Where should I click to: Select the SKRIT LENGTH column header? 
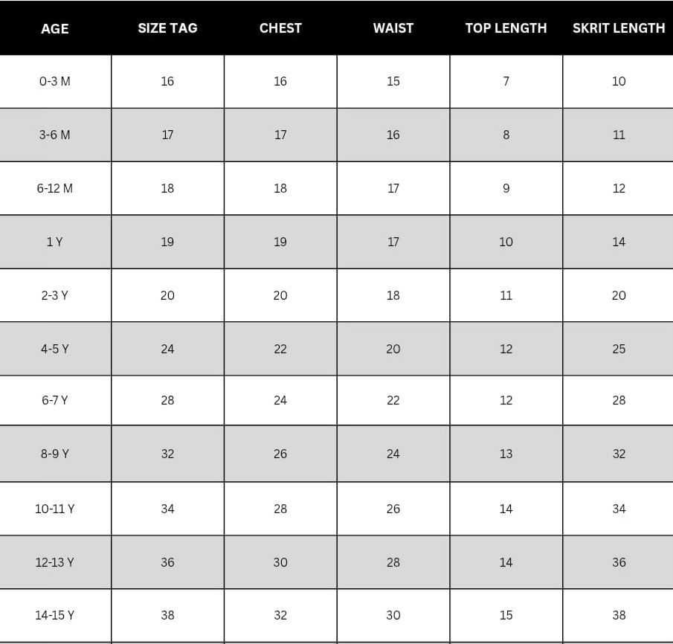pyautogui.click(x=619, y=28)
